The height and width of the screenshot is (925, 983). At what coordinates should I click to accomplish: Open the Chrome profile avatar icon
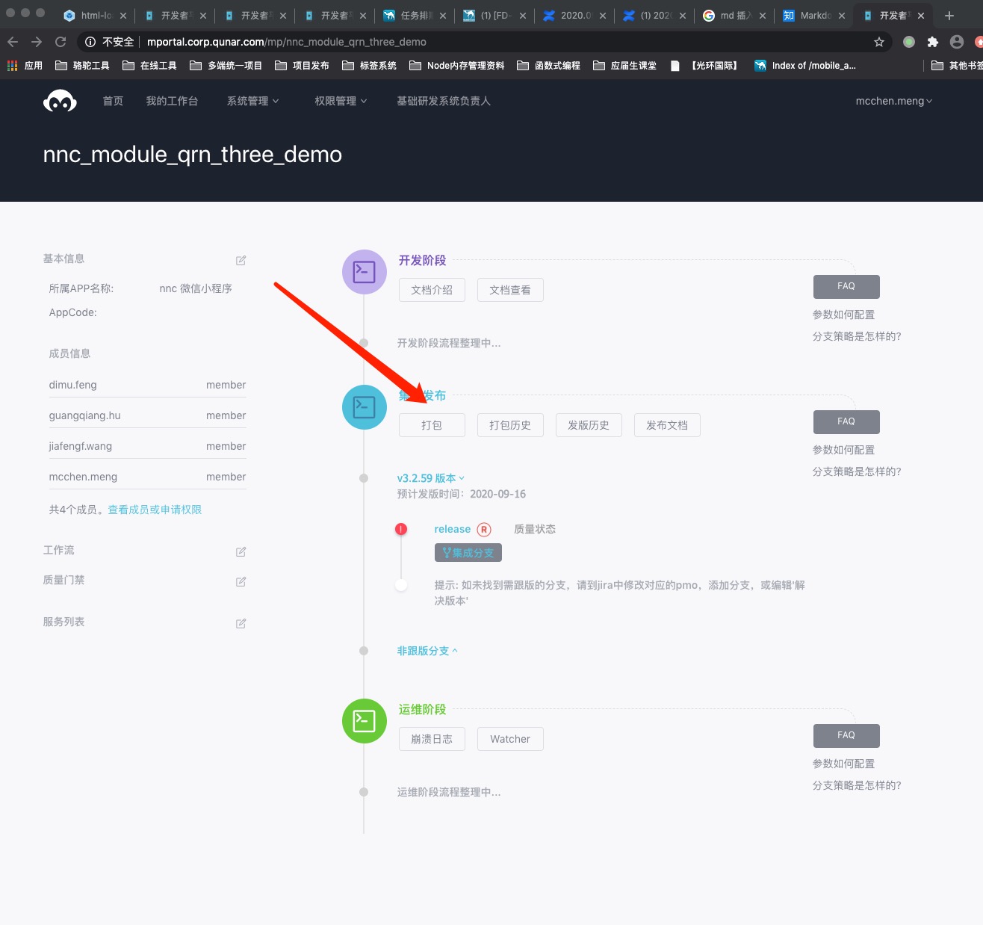(957, 42)
